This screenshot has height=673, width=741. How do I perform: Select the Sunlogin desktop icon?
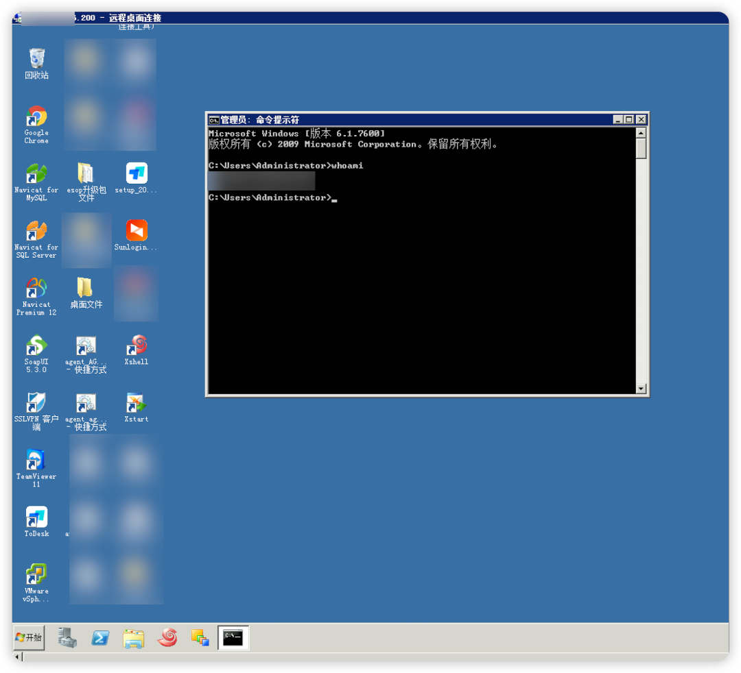pos(136,236)
